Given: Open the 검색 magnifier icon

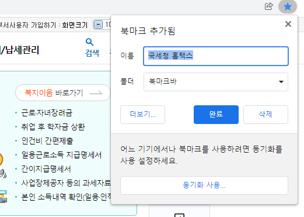Looking at the screenshot, I should tap(90, 42).
